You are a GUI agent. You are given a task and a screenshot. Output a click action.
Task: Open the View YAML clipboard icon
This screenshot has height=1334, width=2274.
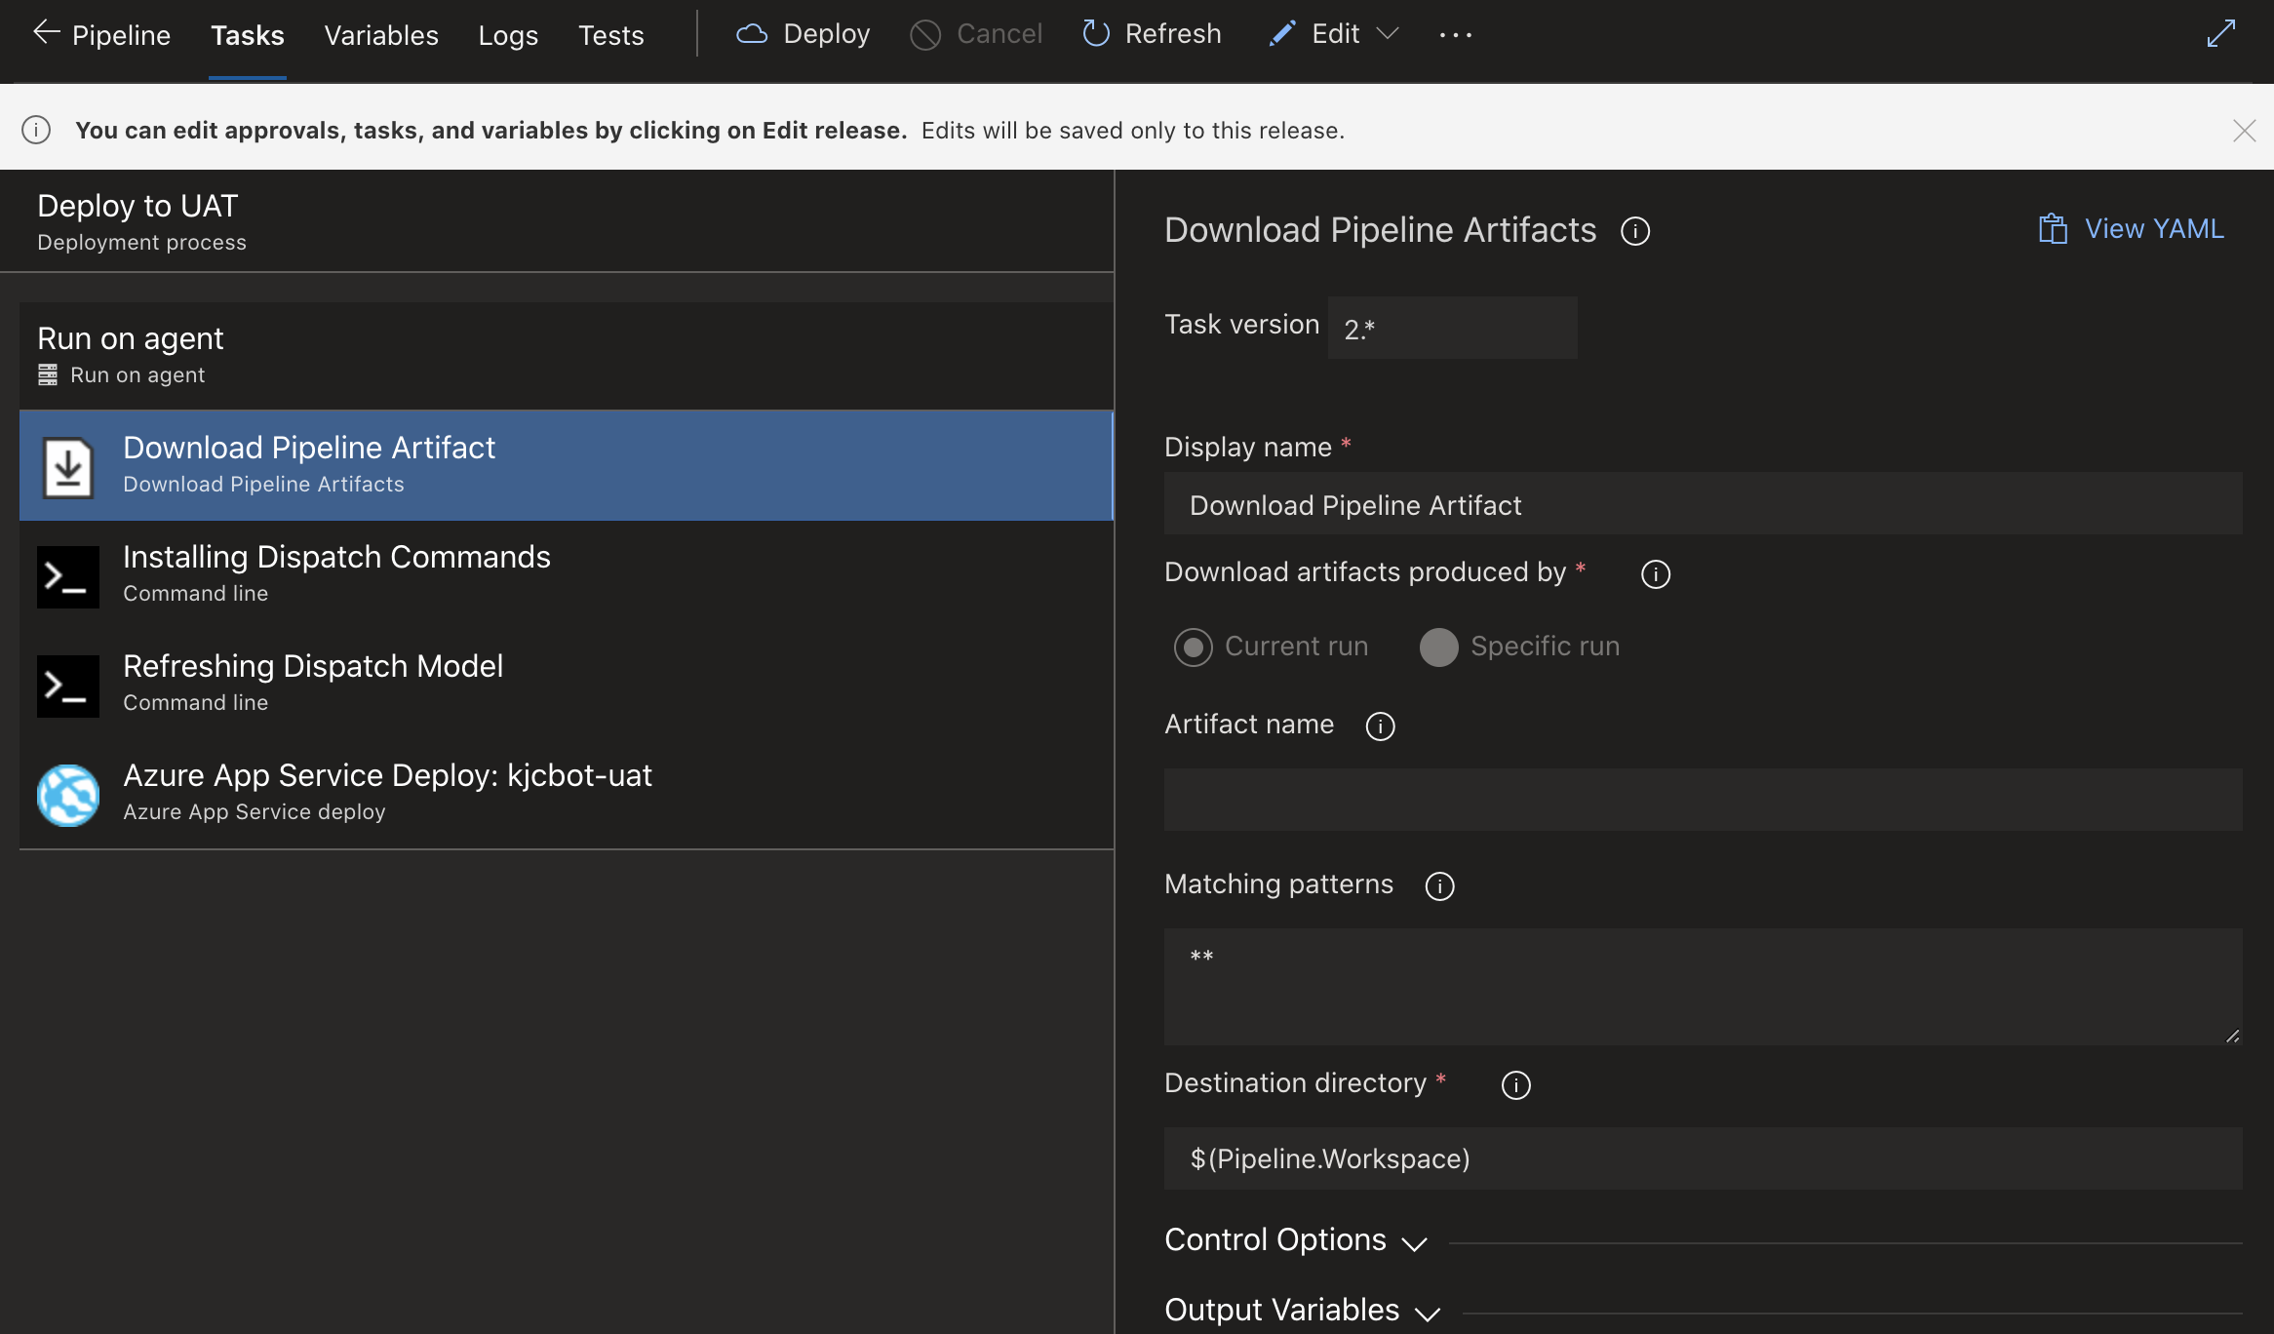(2054, 227)
